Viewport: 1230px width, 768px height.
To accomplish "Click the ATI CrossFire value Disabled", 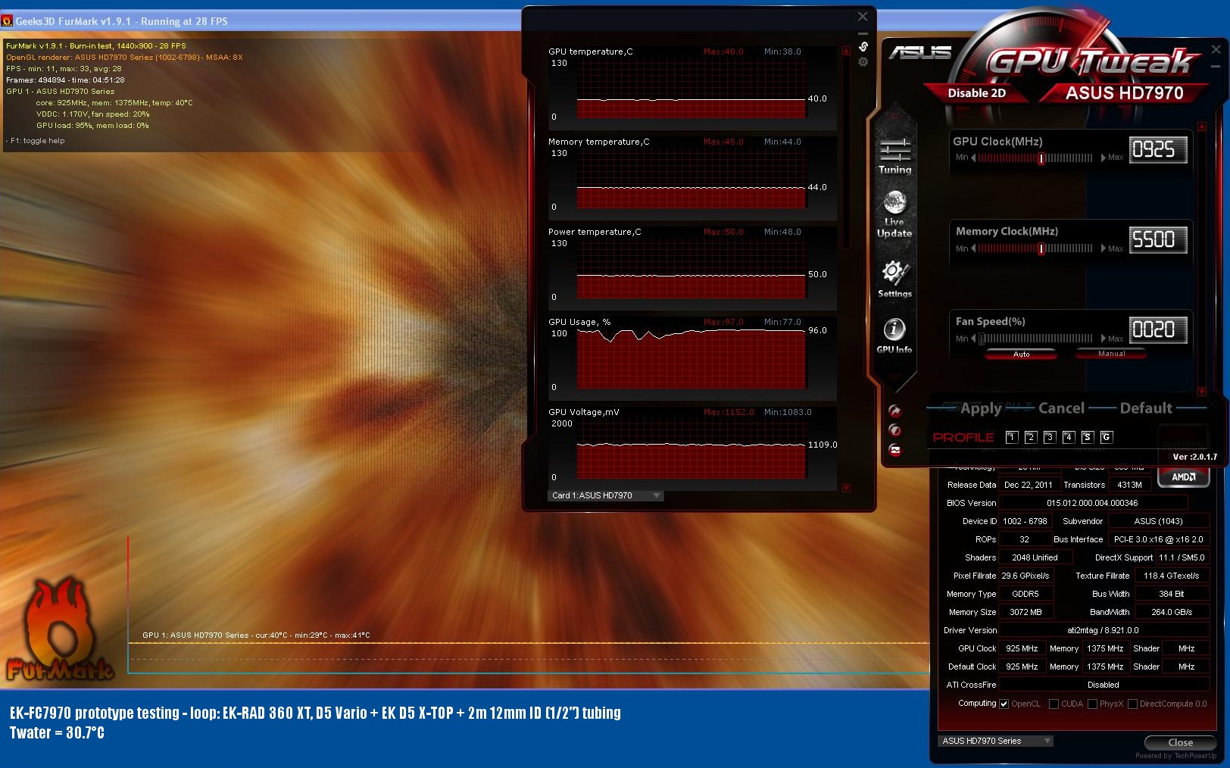I will [x=1103, y=685].
